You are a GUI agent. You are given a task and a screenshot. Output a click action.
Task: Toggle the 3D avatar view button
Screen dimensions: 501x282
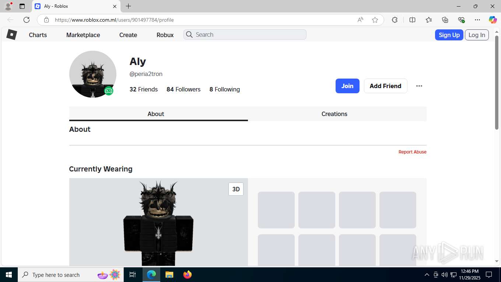point(236,189)
